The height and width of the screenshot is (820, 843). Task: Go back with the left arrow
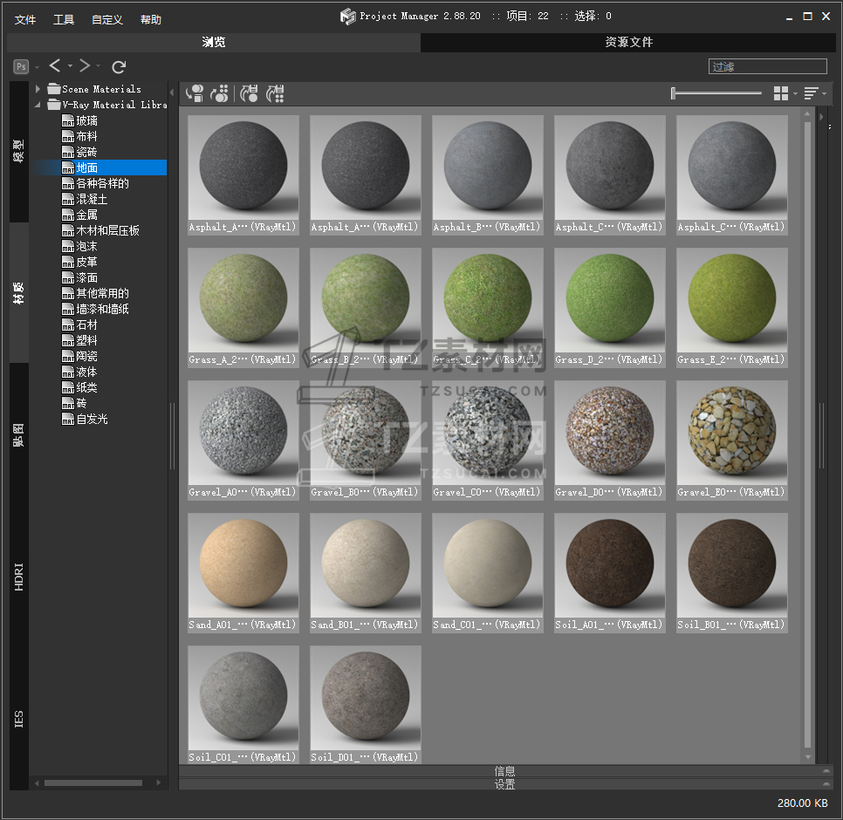click(x=55, y=66)
